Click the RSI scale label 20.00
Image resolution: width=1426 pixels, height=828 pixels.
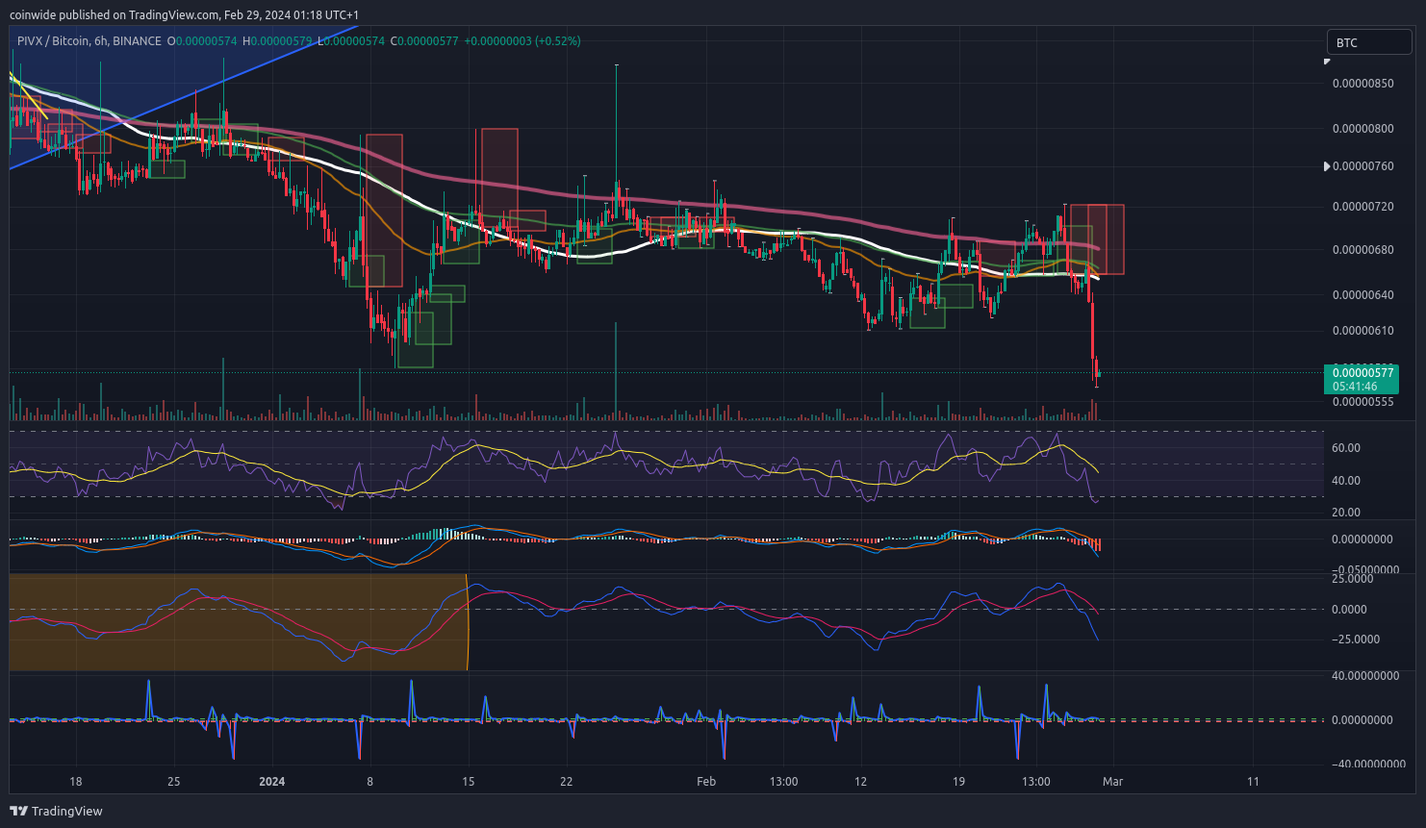click(x=1346, y=513)
